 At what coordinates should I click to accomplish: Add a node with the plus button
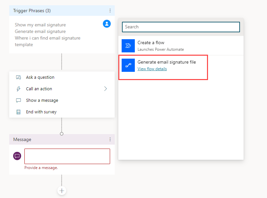click(x=62, y=191)
